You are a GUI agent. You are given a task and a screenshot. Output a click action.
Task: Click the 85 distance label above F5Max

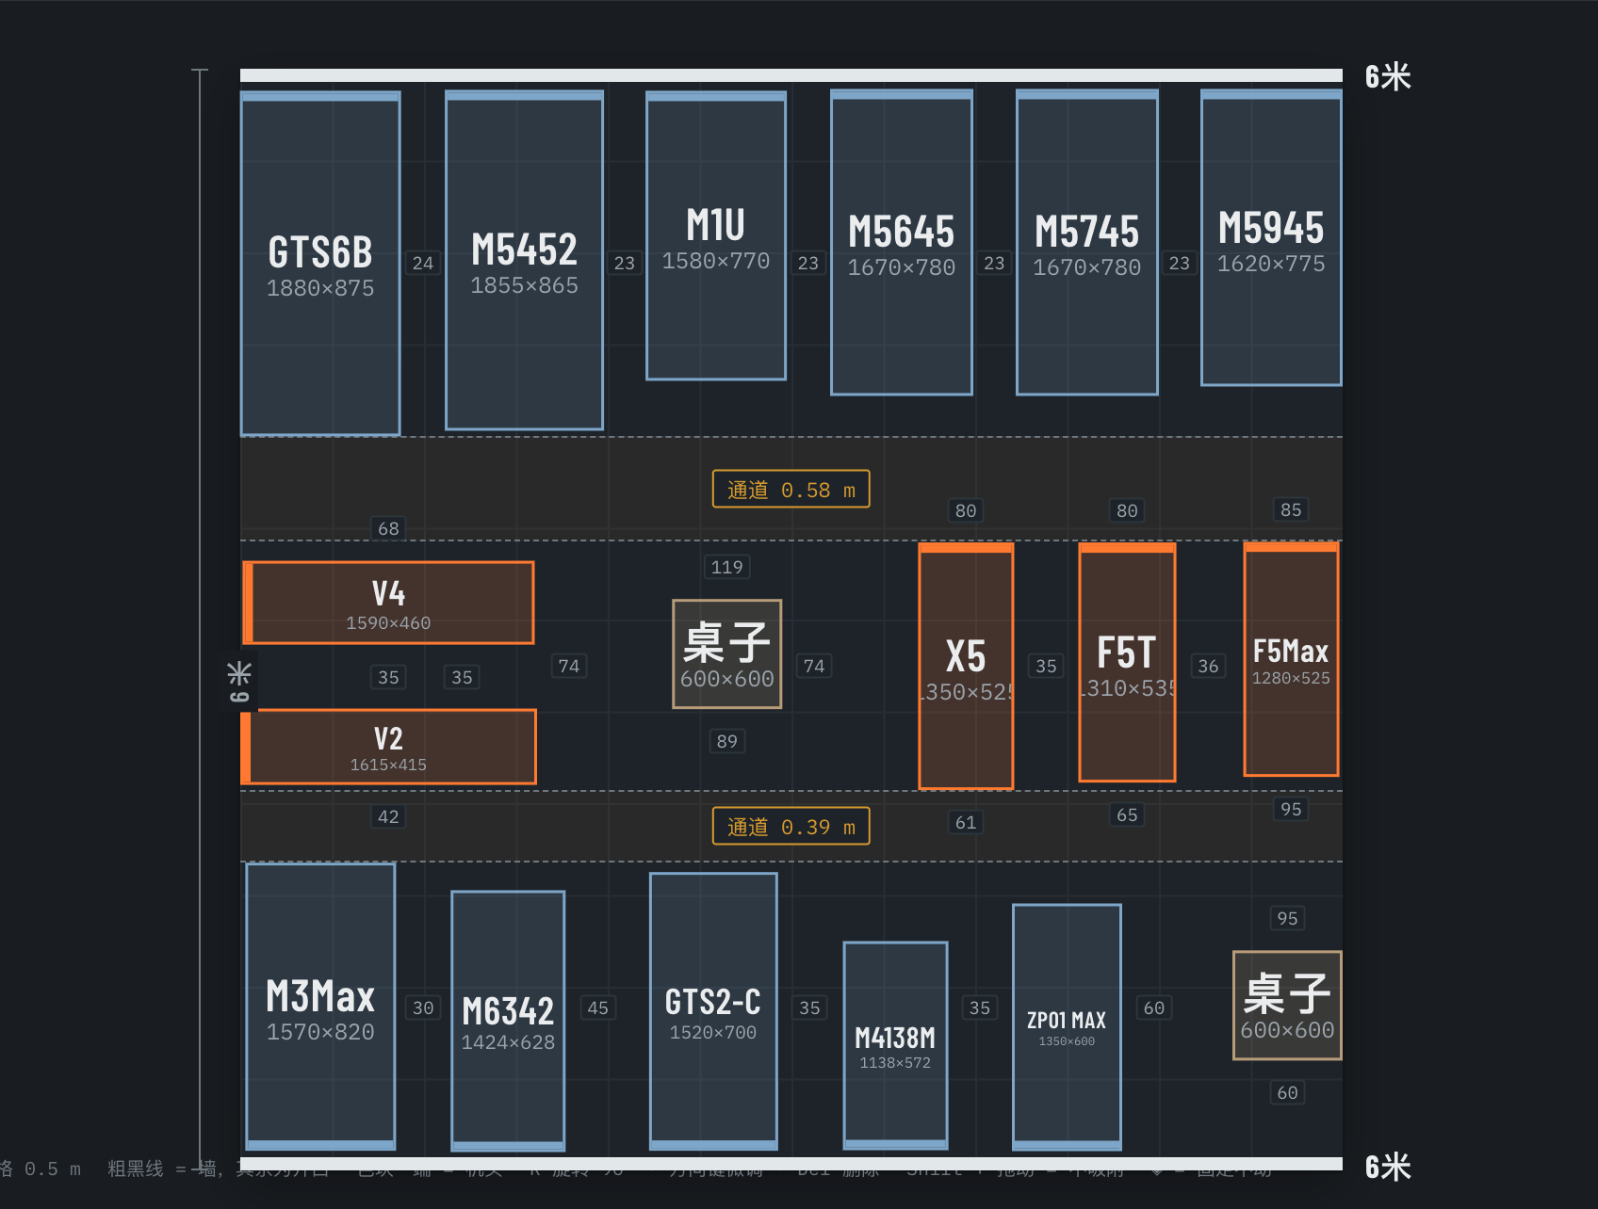(1291, 509)
